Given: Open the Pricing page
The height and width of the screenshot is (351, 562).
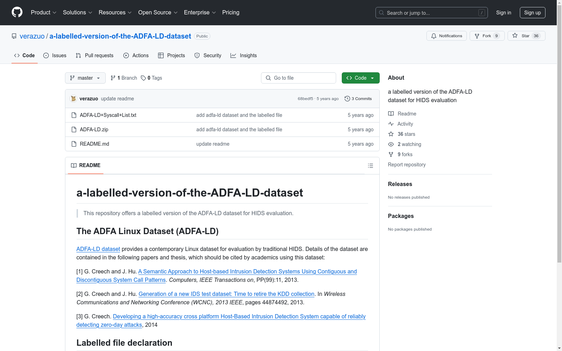Looking at the screenshot, I should tap(231, 13).
